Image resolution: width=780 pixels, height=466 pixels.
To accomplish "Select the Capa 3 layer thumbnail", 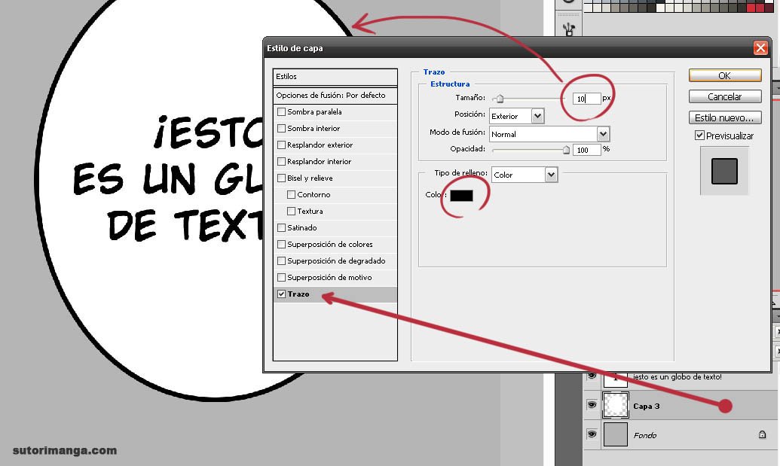I will coord(616,405).
